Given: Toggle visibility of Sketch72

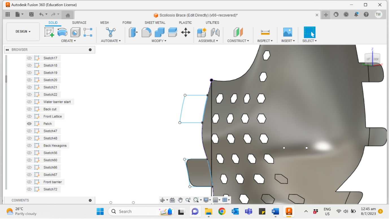Looking at the screenshot, I should coord(29,189).
